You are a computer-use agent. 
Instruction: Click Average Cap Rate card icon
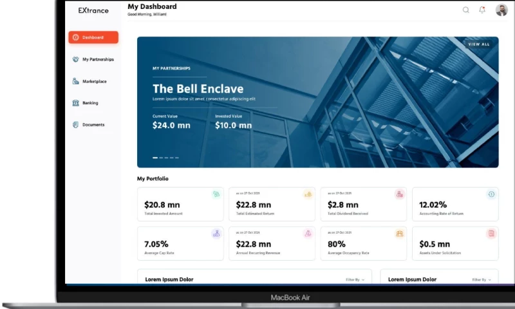pyautogui.click(x=216, y=234)
